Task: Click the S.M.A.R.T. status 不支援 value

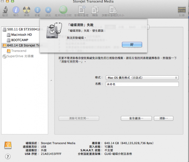Action: tap(109, 150)
